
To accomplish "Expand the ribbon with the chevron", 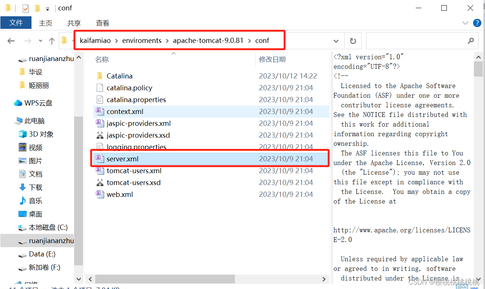I will [x=465, y=23].
